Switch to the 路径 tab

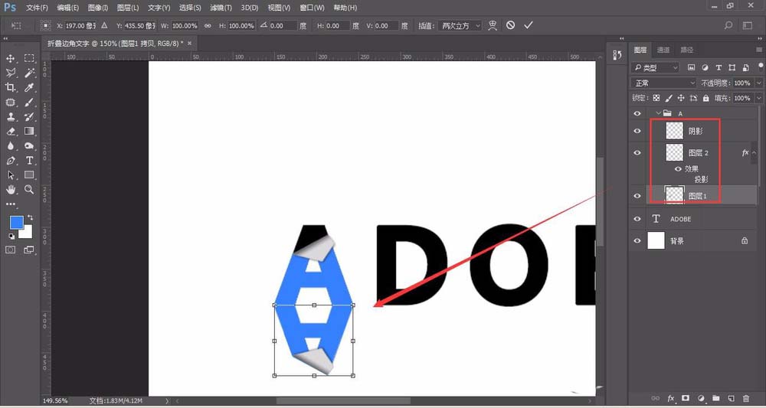[687, 50]
